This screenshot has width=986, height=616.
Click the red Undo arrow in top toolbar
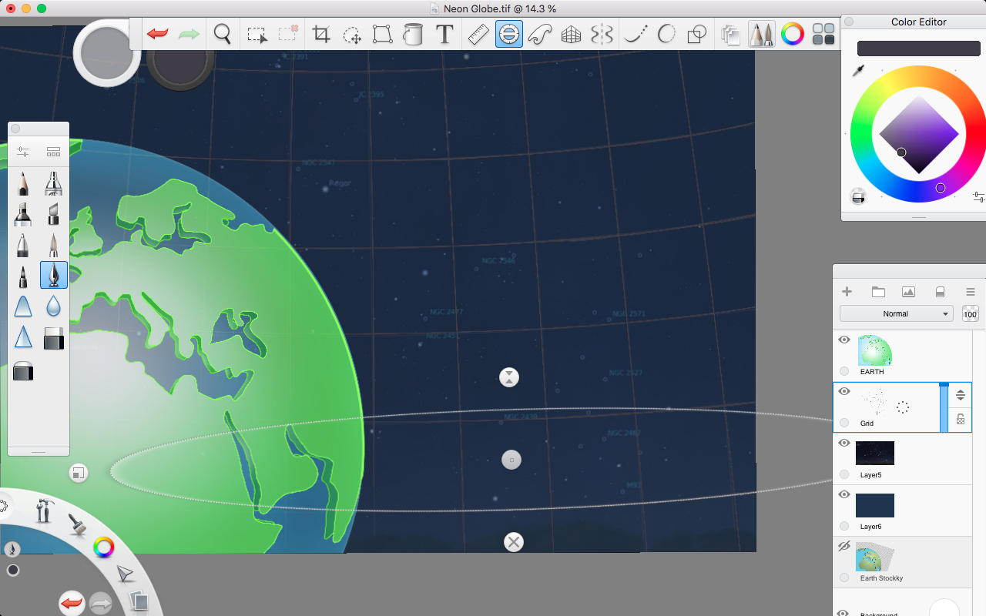[x=158, y=34]
